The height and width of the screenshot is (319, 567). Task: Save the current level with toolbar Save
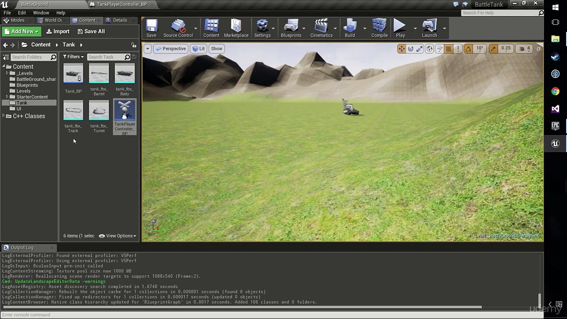coord(151,28)
